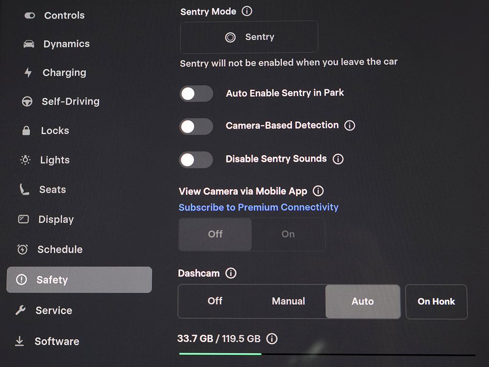Click info icon beside View Camera via Mobile App
The height and width of the screenshot is (367, 489).
pos(318,191)
